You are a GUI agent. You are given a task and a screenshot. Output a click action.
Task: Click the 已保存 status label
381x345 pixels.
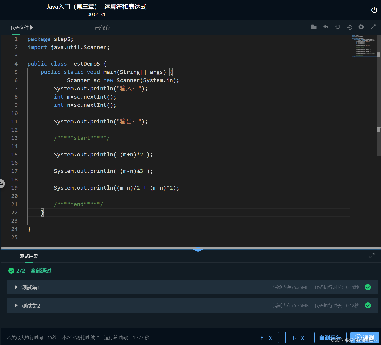click(x=103, y=28)
